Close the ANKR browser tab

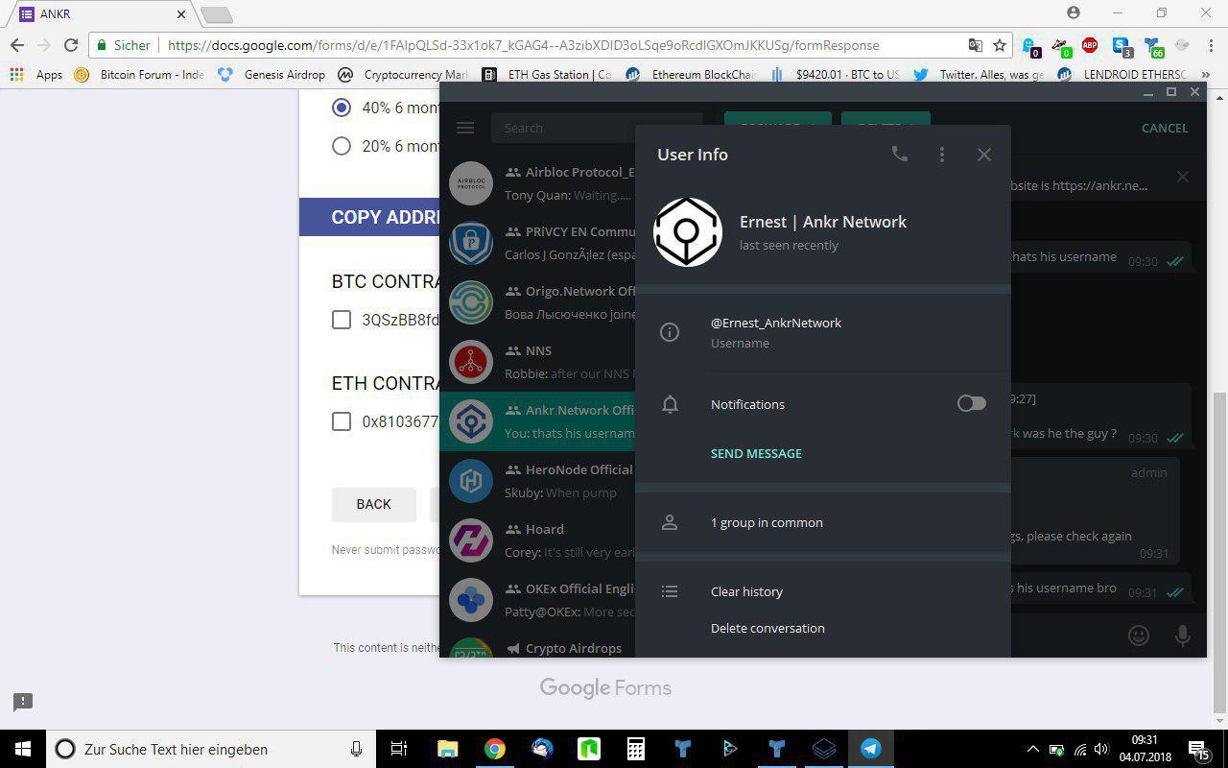(x=182, y=14)
